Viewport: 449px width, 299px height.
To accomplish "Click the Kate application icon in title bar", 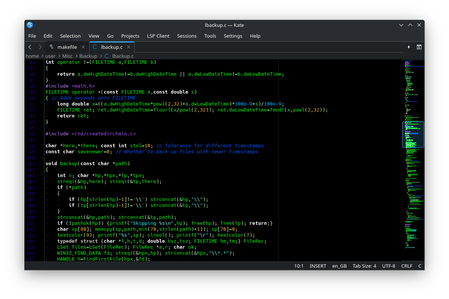I will tap(30, 25).
